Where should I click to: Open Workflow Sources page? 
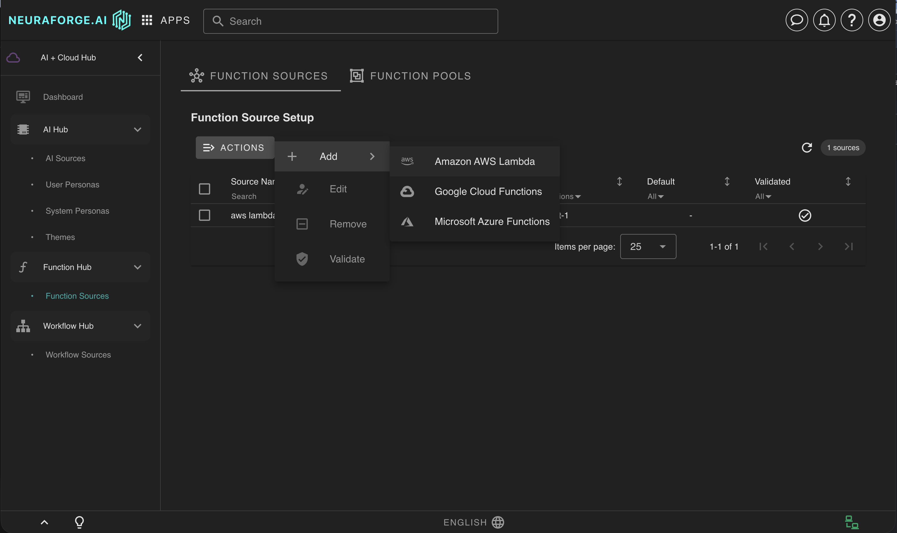(x=78, y=354)
